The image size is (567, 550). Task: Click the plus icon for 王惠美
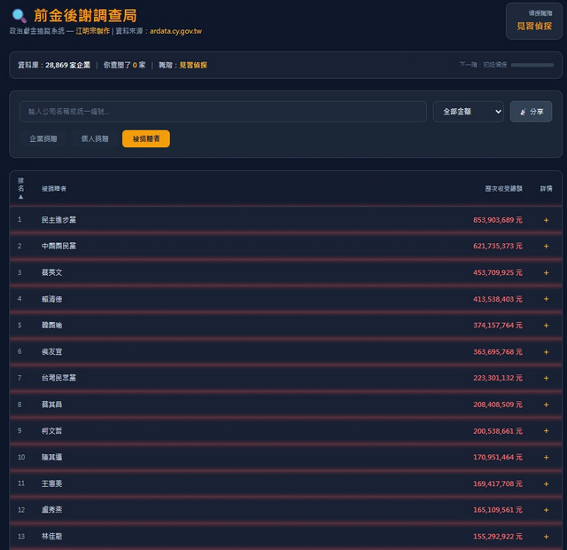click(546, 483)
